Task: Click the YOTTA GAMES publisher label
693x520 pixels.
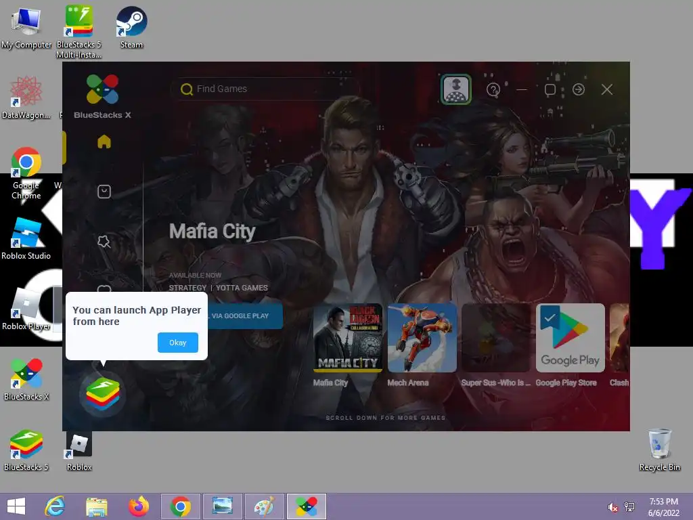Action: (242, 288)
